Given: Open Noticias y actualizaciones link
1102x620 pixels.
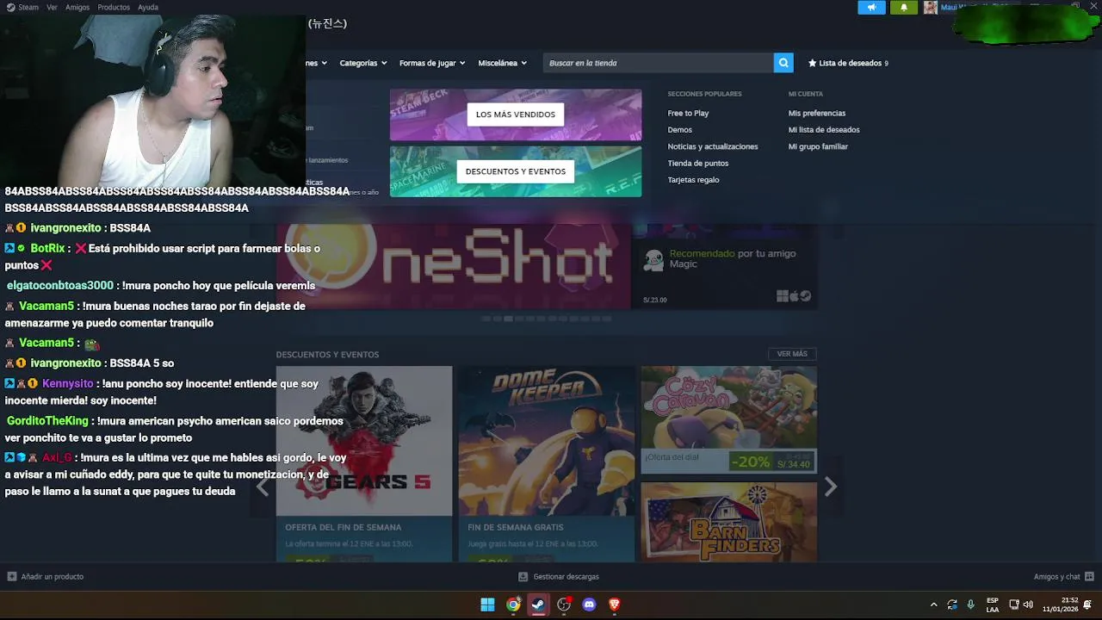Looking at the screenshot, I should click(713, 146).
